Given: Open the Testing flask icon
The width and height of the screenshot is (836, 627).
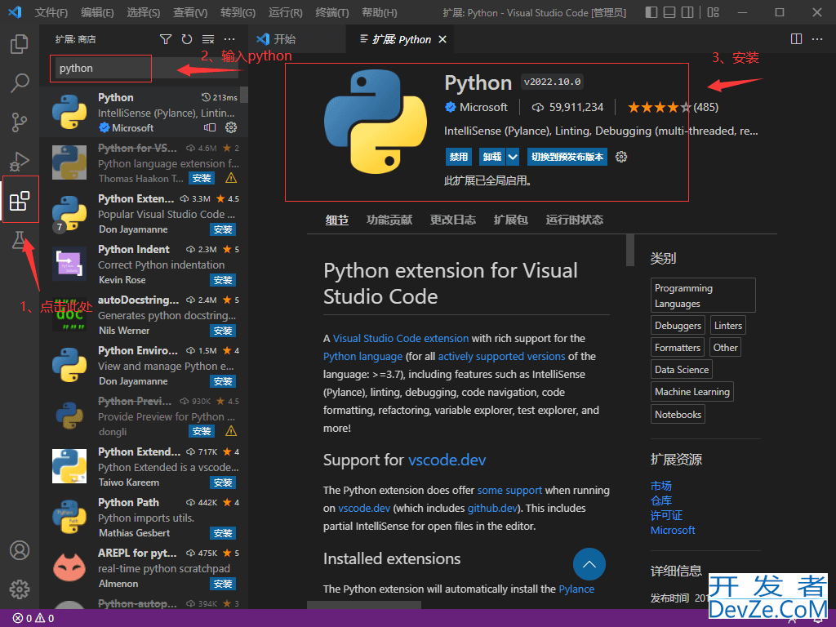Looking at the screenshot, I should click(x=20, y=241).
